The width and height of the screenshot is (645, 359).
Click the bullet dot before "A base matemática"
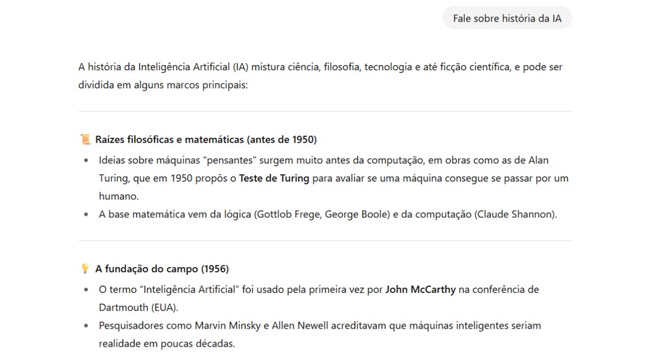point(86,214)
